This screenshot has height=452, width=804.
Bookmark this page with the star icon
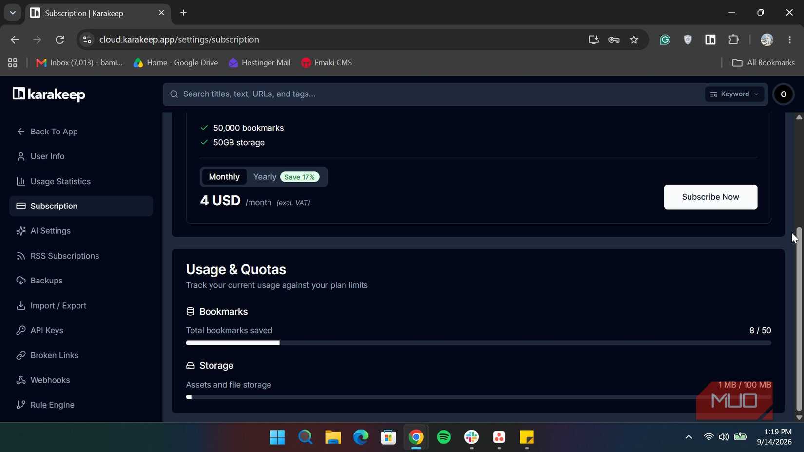point(634,39)
